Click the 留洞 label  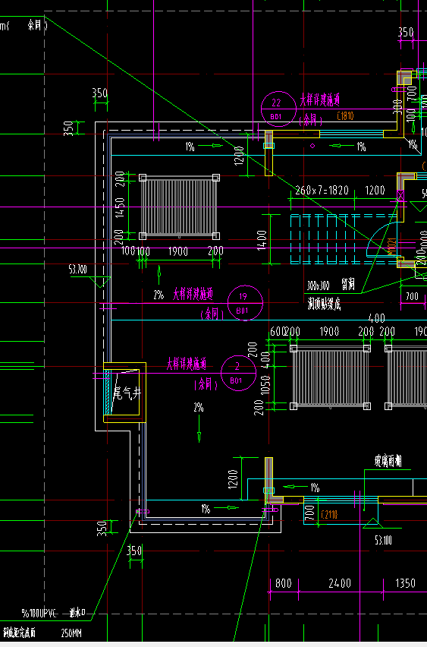tap(349, 285)
